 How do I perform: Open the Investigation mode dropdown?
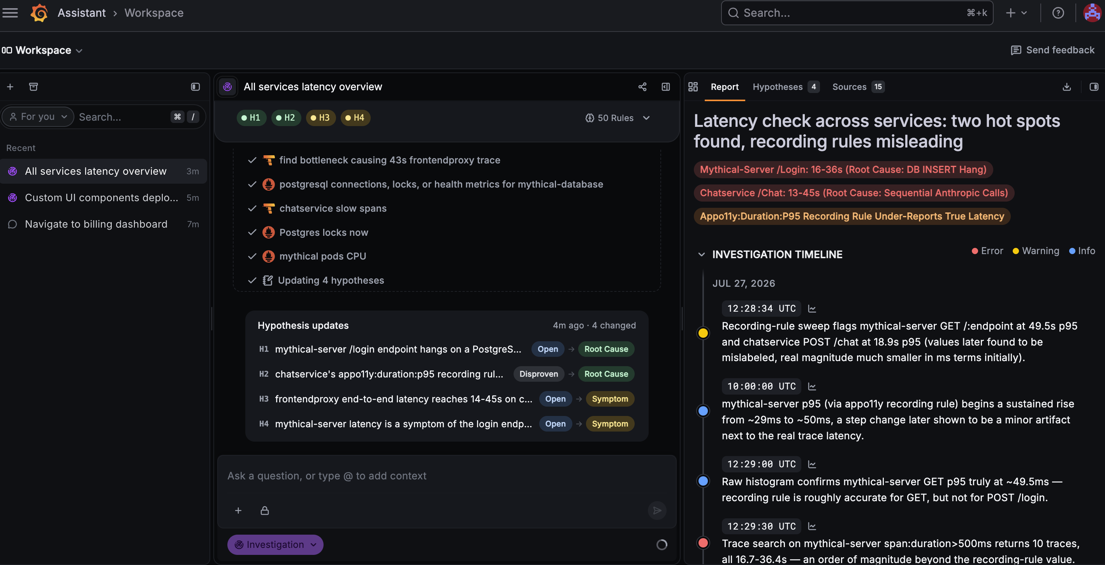tap(275, 545)
